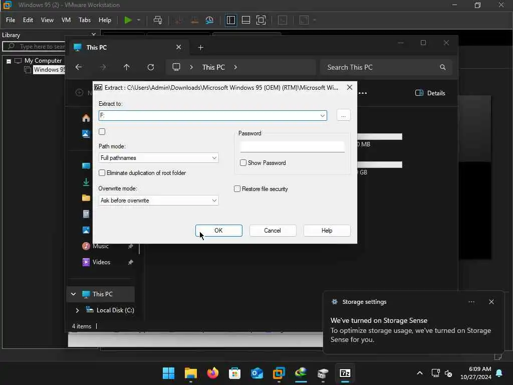Click Cancel in Extract dialog

tap(273, 231)
